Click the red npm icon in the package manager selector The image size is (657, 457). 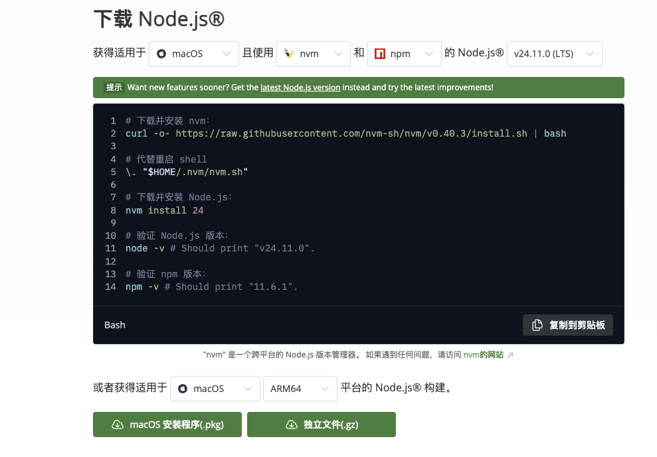(379, 54)
